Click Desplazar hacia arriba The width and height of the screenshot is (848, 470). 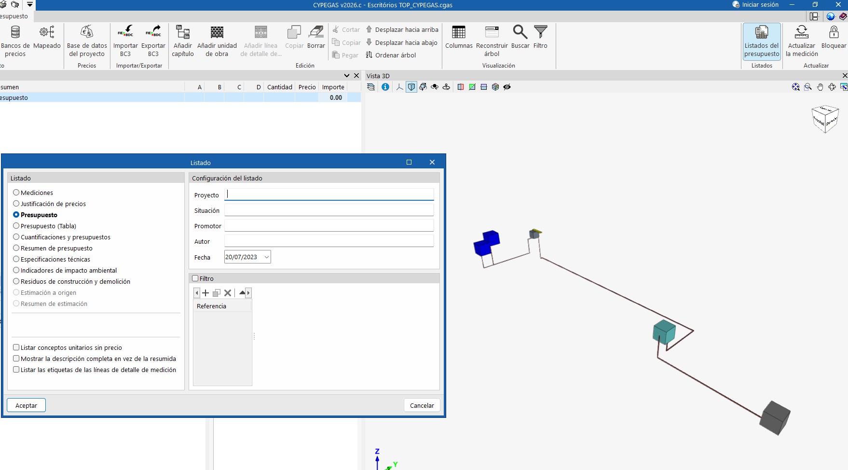pos(402,29)
